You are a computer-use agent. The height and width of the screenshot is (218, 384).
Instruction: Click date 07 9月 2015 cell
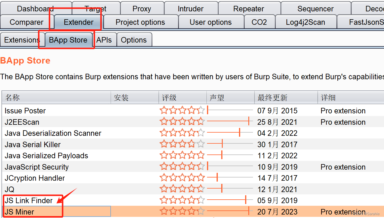(277, 111)
